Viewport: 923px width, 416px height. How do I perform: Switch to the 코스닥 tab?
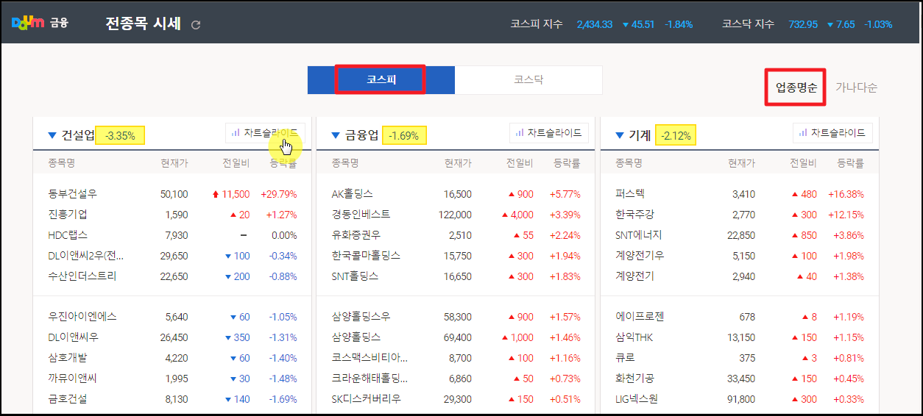tap(528, 80)
